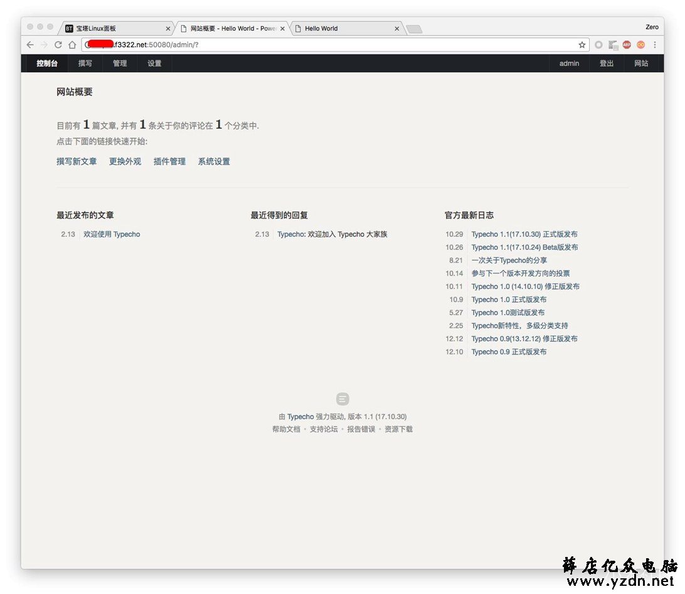Screen dimensions: 685x594
Task: Open 资源下载 footer link
Action: (x=398, y=429)
